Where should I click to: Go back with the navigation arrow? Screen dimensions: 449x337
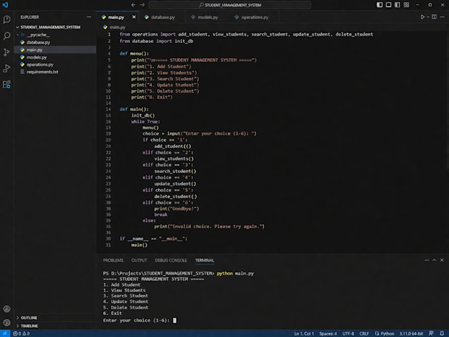tap(133, 5)
